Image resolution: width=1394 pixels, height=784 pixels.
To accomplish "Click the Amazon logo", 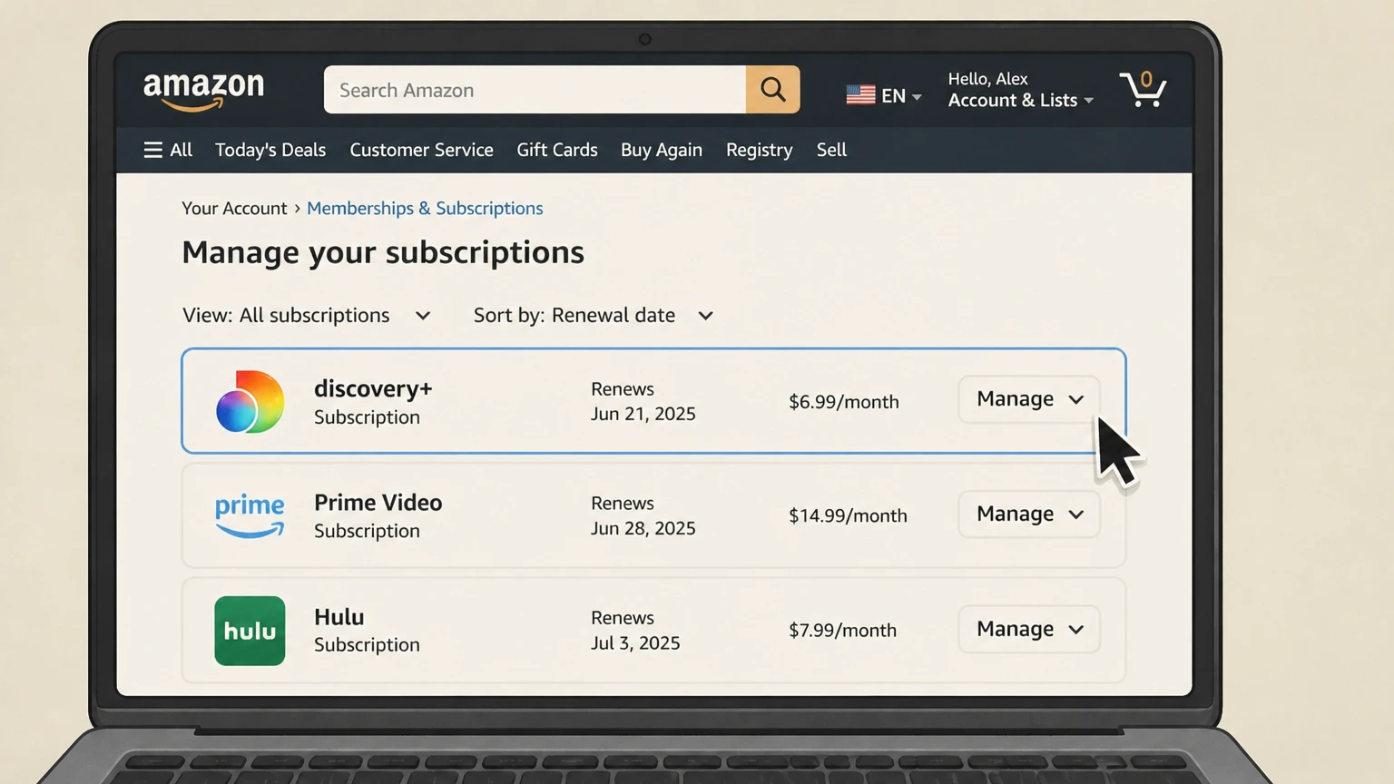I will coord(203,91).
